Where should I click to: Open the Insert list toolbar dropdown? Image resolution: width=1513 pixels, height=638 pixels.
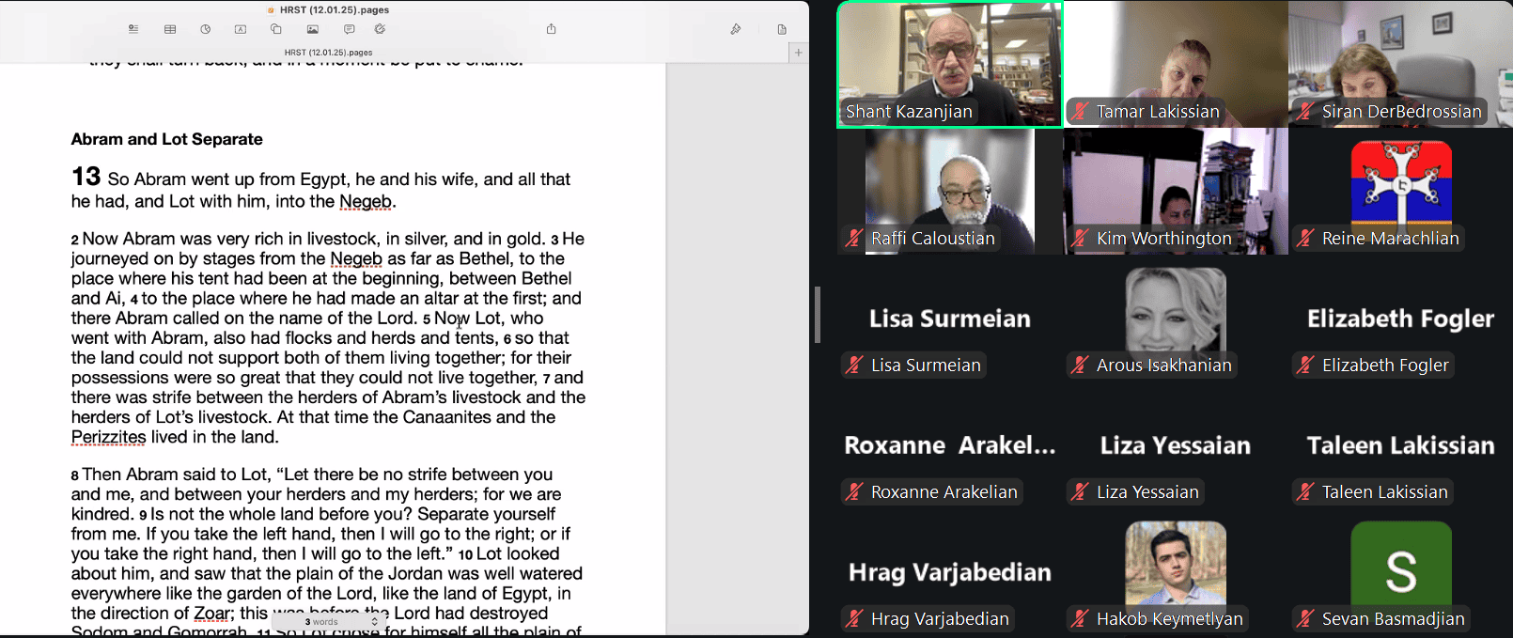tap(133, 29)
